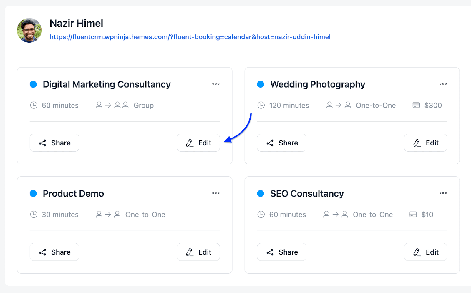The image size is (471, 293).
Task: Click the payment card icon next to $300
Action: click(x=416, y=105)
